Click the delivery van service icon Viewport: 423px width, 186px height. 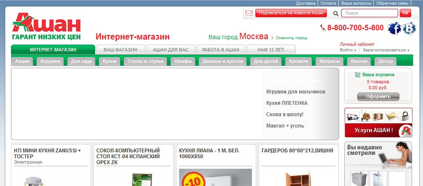352,117
